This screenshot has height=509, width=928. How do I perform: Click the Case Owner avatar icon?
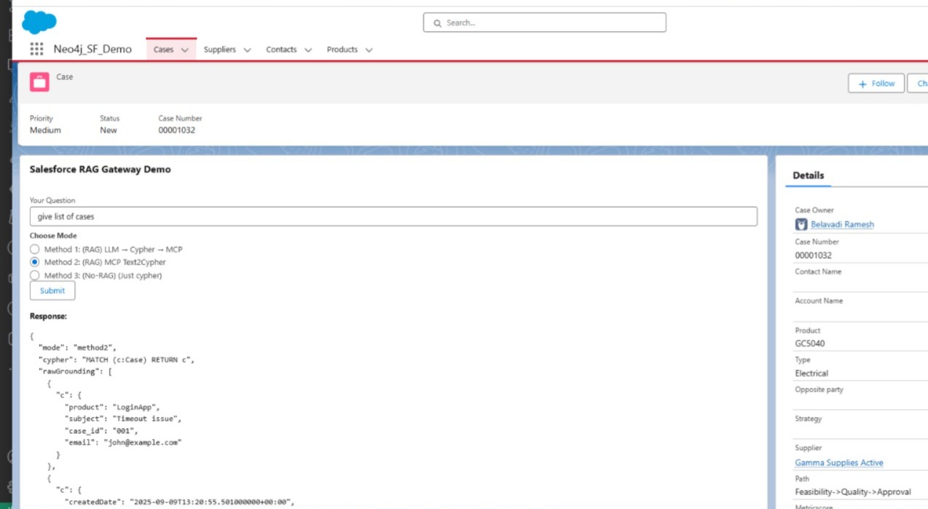[x=801, y=224]
